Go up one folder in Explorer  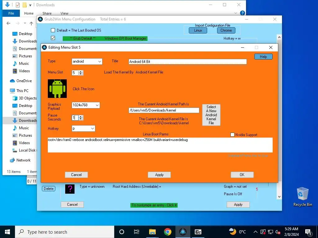(31, 24)
